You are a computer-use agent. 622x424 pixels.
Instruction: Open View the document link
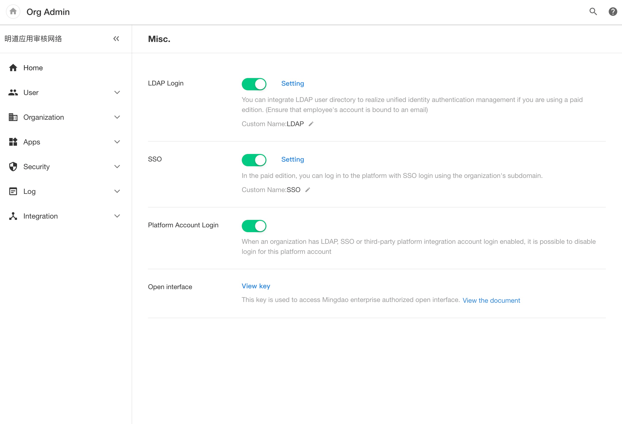[491, 300]
